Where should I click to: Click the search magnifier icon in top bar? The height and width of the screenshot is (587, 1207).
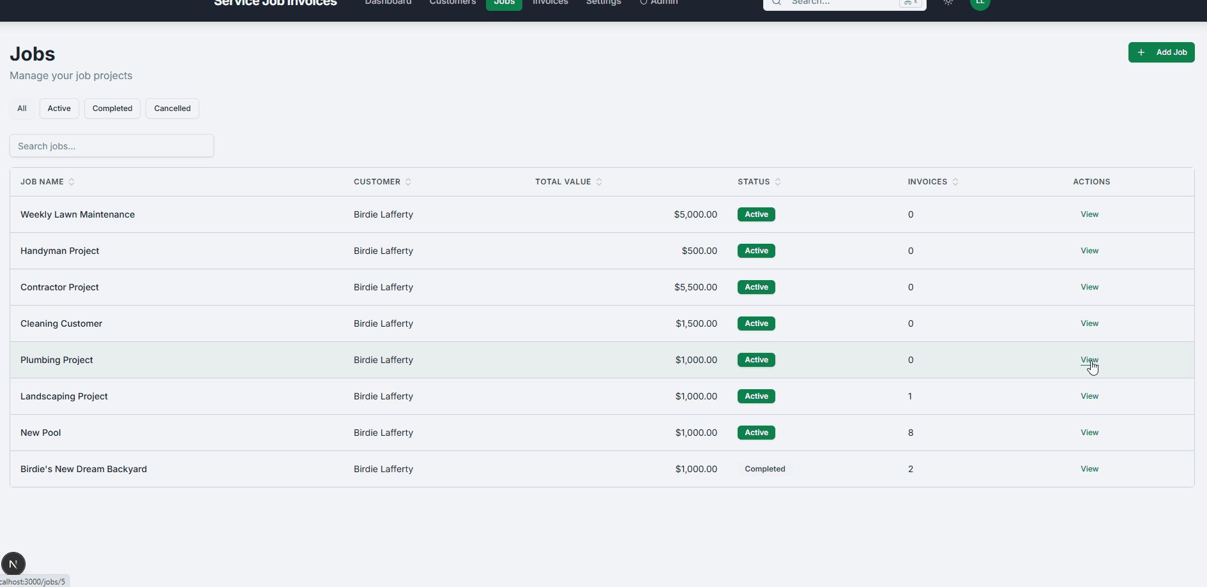776,3
